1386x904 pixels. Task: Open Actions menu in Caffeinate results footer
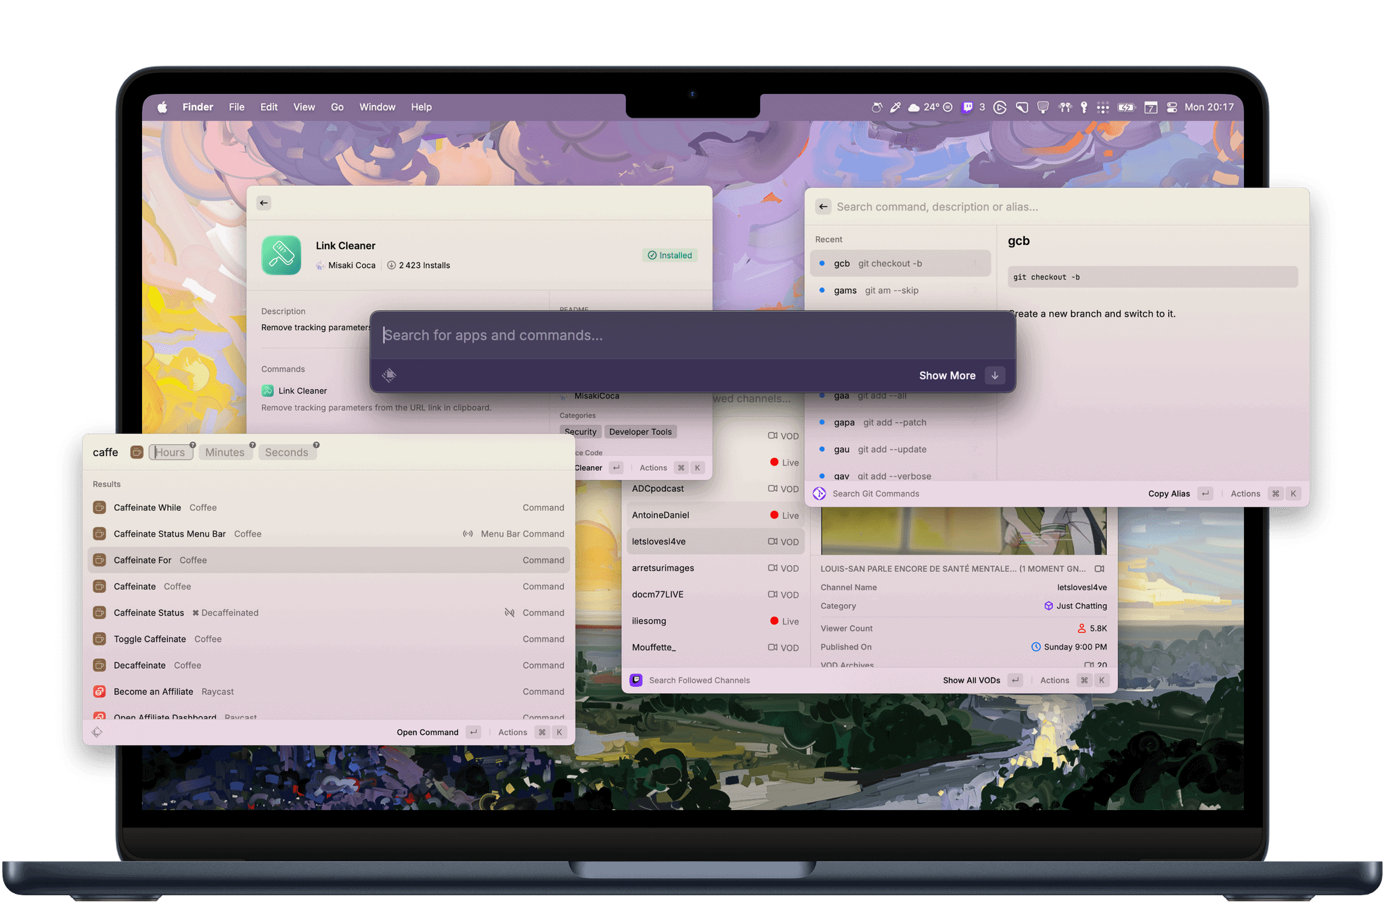(x=512, y=732)
